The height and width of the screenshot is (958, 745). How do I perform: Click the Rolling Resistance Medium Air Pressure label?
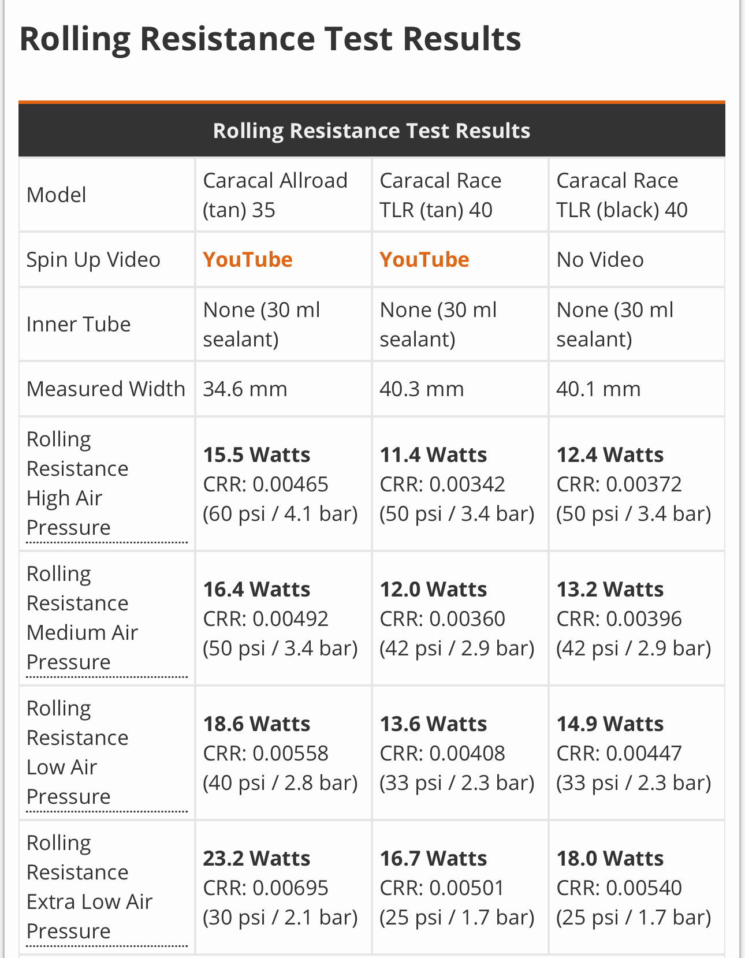point(82,618)
